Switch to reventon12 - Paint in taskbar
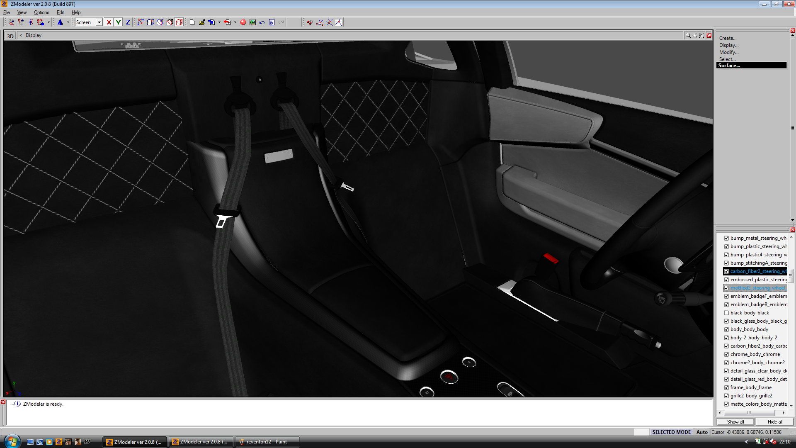The width and height of the screenshot is (796, 448). [x=267, y=442]
